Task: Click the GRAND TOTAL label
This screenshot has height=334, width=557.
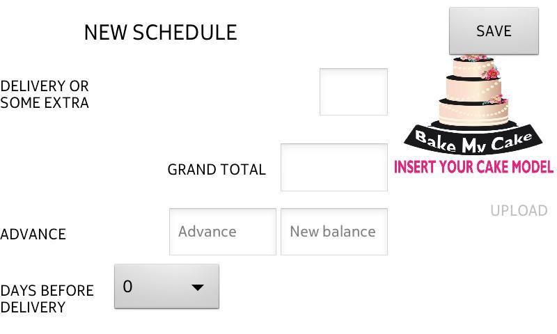Action: point(217,170)
